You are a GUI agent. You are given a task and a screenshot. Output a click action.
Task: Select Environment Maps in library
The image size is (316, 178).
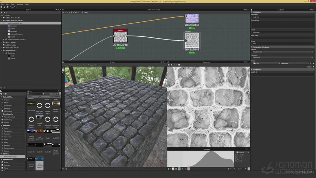coord(13,157)
